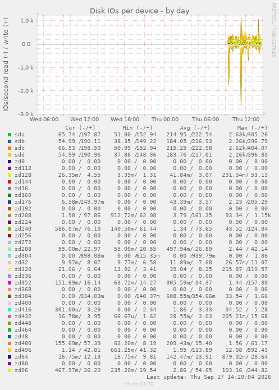Select the 'zd432' device label
The height and width of the screenshot is (390, 279).
pos(23,316)
